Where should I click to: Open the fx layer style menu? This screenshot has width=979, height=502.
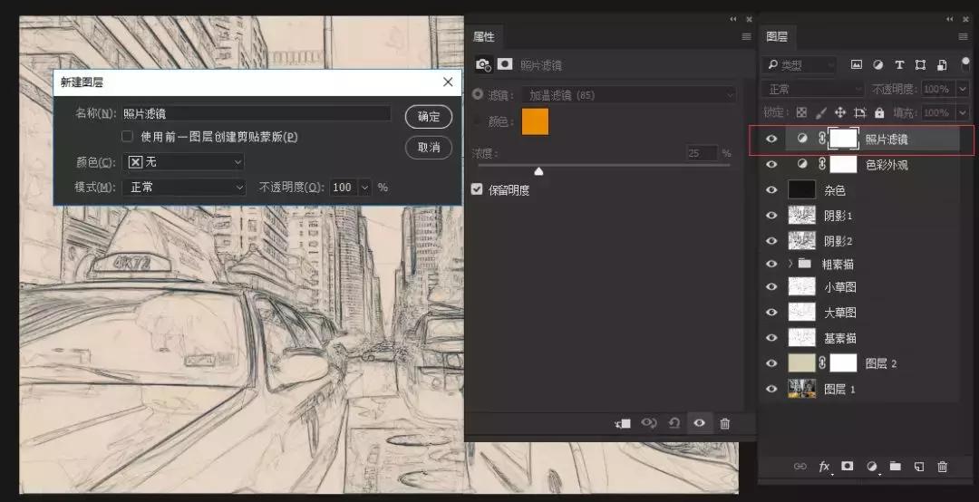[x=825, y=467]
